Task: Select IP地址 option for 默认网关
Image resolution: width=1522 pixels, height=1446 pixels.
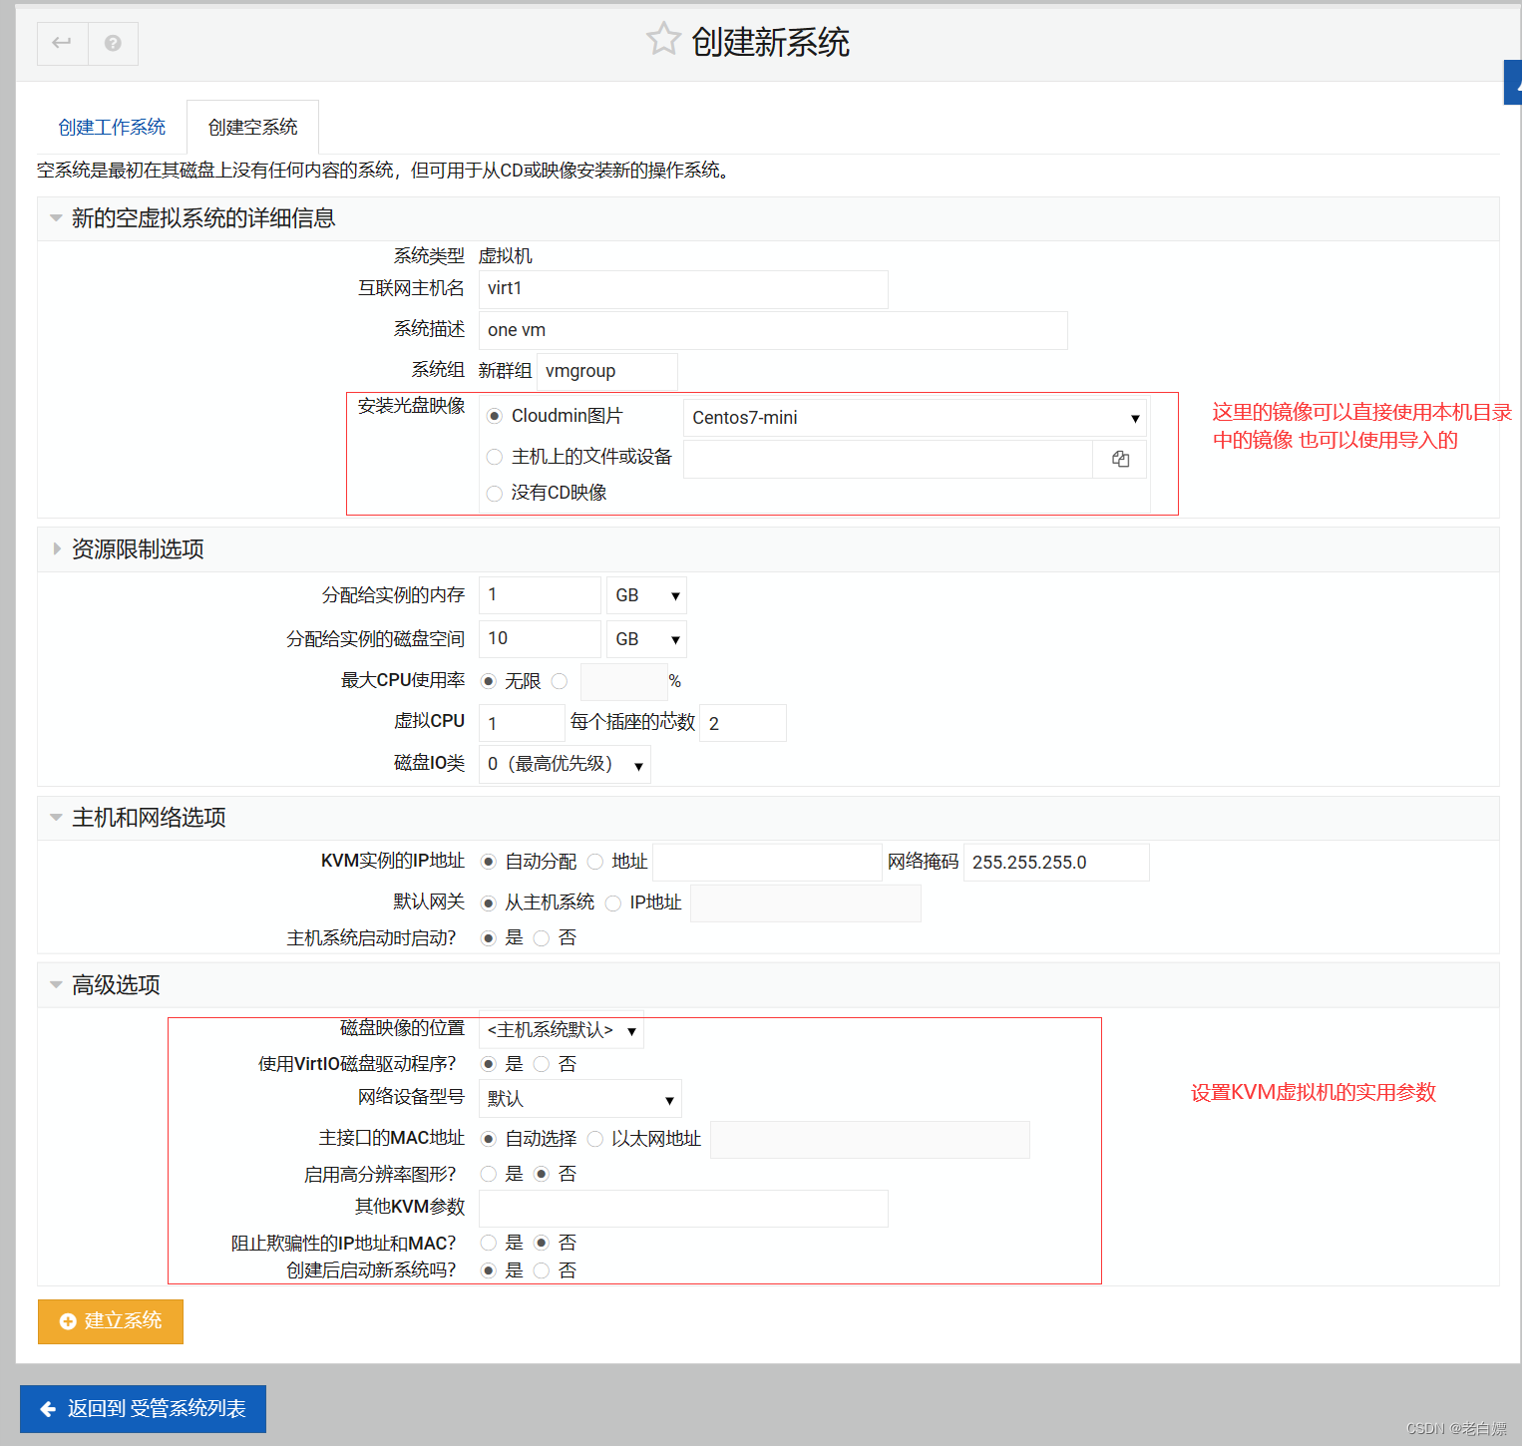Action: pos(613,903)
